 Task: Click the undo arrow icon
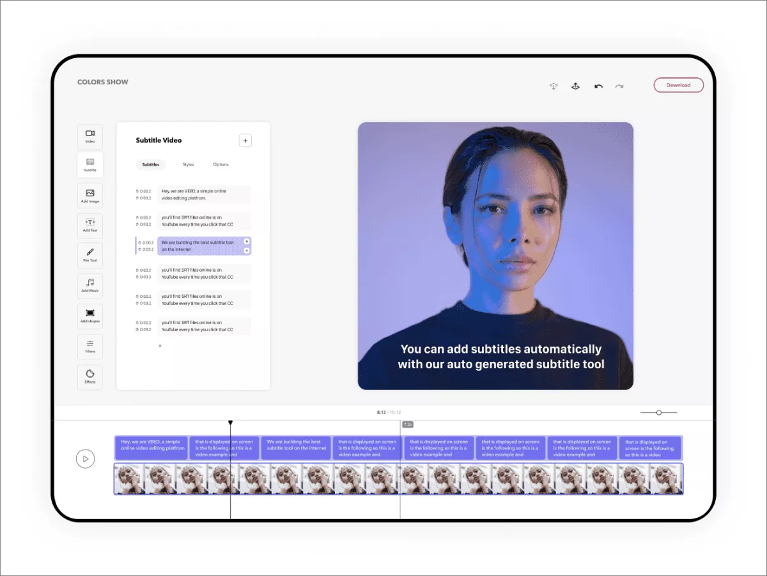coord(598,86)
